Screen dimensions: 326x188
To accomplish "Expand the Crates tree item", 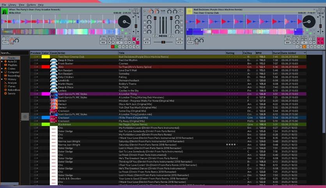I will [2, 68].
